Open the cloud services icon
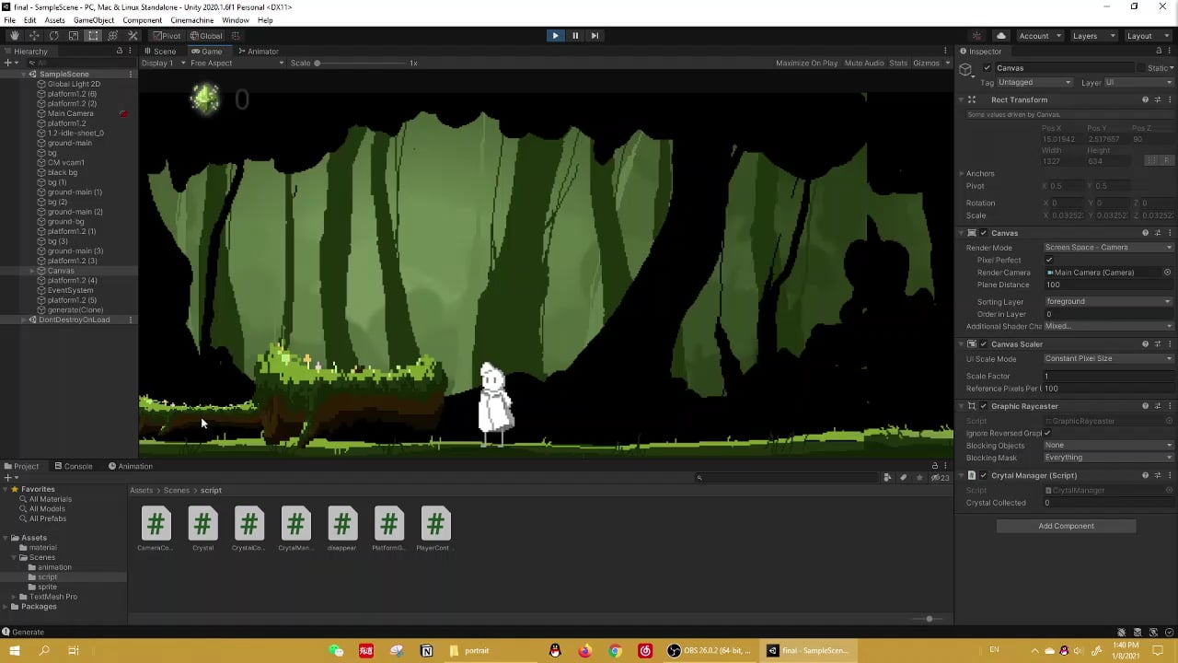 point(1001,36)
